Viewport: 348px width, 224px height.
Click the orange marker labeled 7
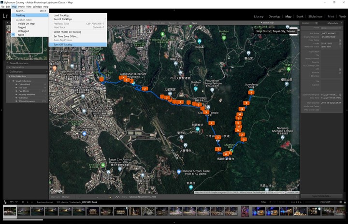click(198, 105)
